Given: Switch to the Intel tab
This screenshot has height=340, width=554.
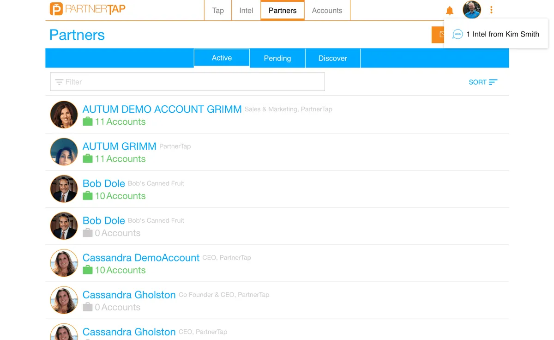Looking at the screenshot, I should click(246, 11).
